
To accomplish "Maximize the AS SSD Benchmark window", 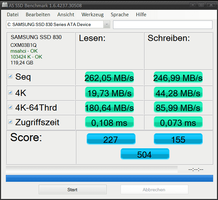I will 201,5.
